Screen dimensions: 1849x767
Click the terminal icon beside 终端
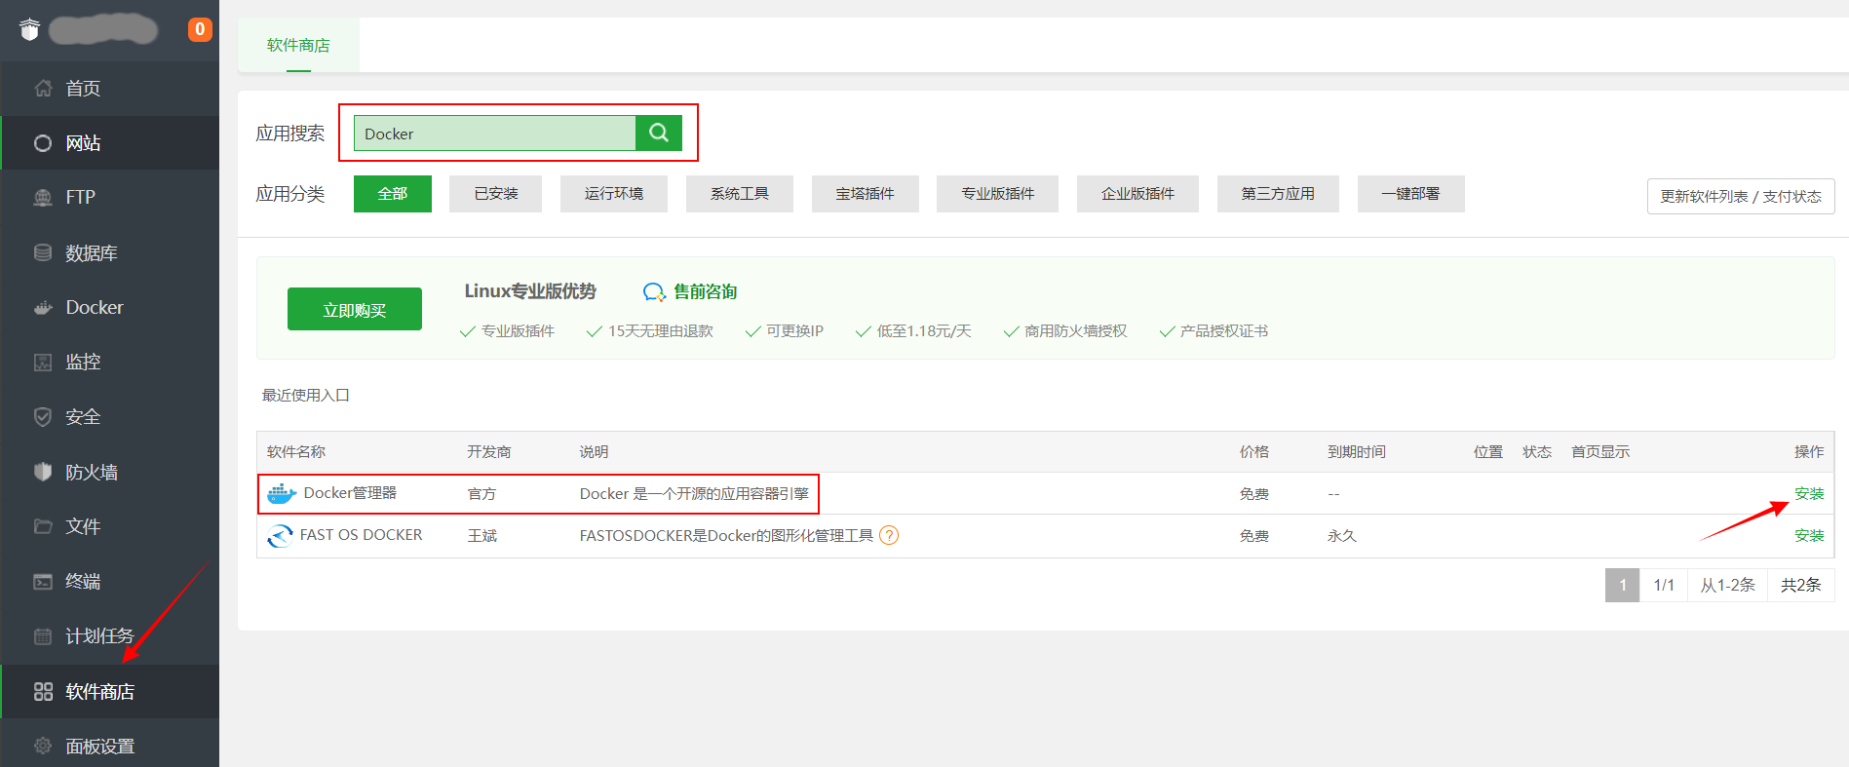(43, 582)
